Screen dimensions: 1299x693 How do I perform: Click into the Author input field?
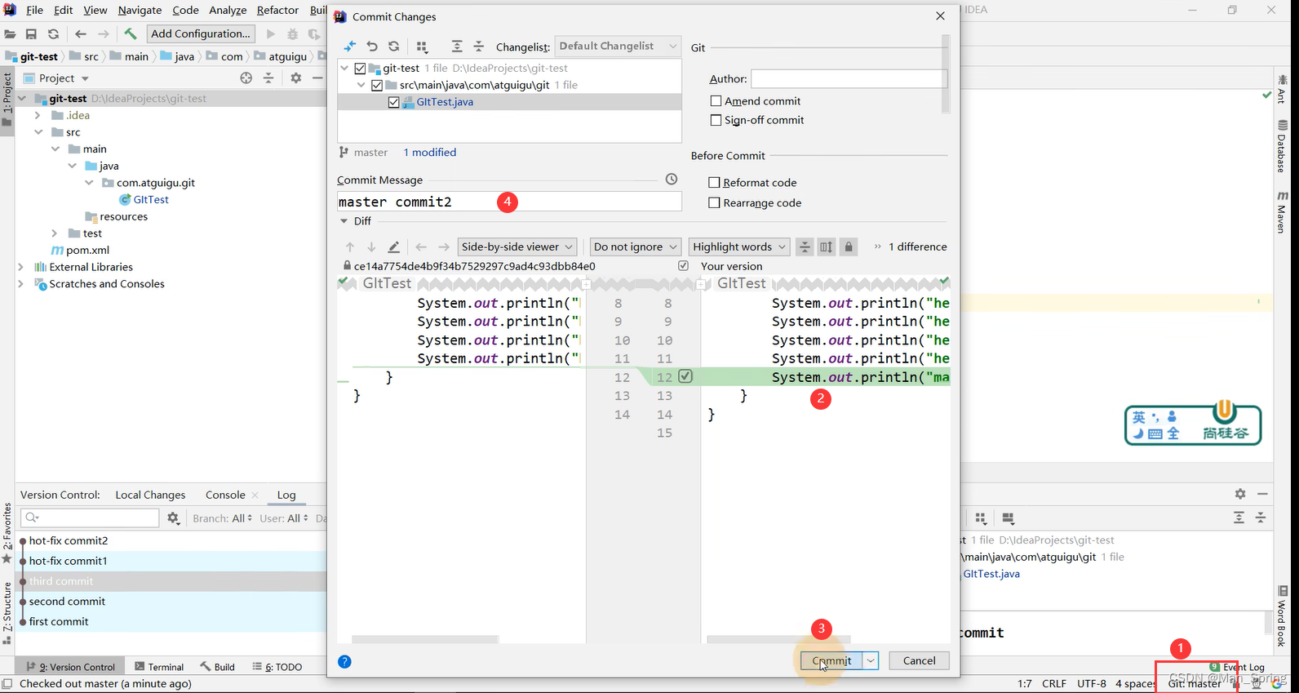click(849, 79)
